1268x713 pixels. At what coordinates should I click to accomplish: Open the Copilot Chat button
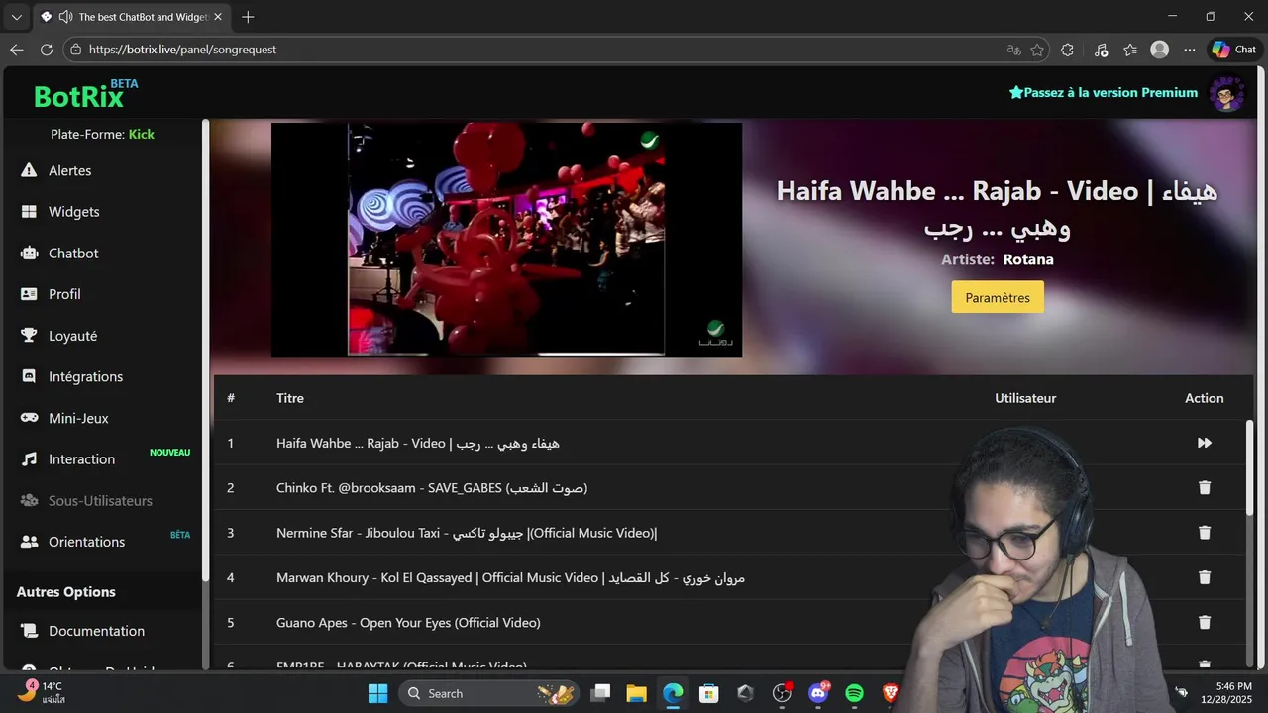pyautogui.click(x=1234, y=50)
